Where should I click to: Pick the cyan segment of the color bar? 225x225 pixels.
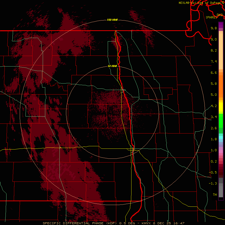click(x=221, y=137)
